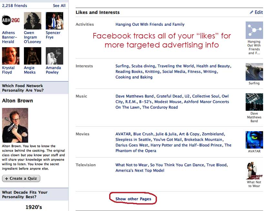Click Julie & Julia movie link

[x=166, y=134]
